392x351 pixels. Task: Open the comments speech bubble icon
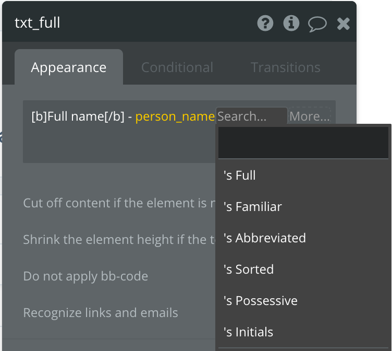pos(317,24)
